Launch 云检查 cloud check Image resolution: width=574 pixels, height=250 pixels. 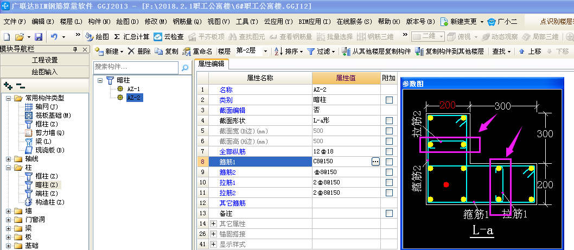pos(168,36)
